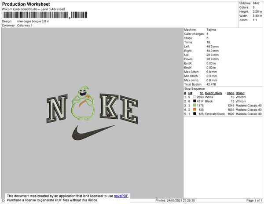Image resolution: width=264 pixels, height=204 pixels.
Task: Click the Stitches value 8447
Action: 256,3
